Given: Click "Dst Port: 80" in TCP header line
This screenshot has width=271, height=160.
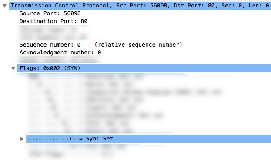Looking at the screenshot, I should pos(194,6).
